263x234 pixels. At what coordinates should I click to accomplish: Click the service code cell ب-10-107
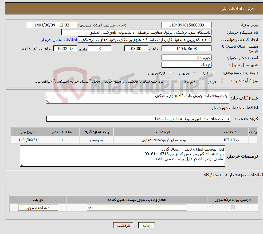[x=231, y=140]
